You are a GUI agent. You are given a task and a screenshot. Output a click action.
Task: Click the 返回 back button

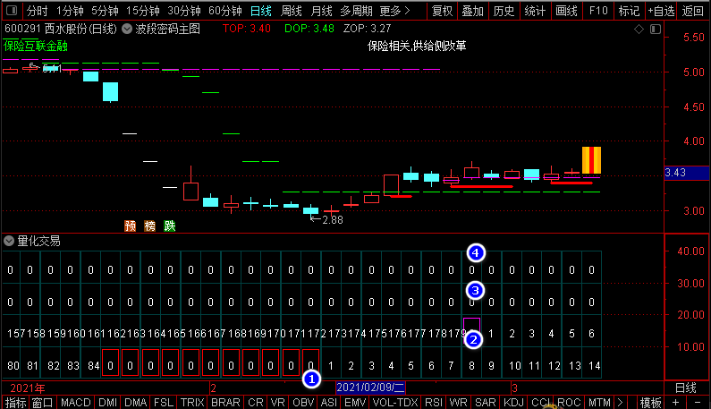pyautogui.click(x=692, y=11)
